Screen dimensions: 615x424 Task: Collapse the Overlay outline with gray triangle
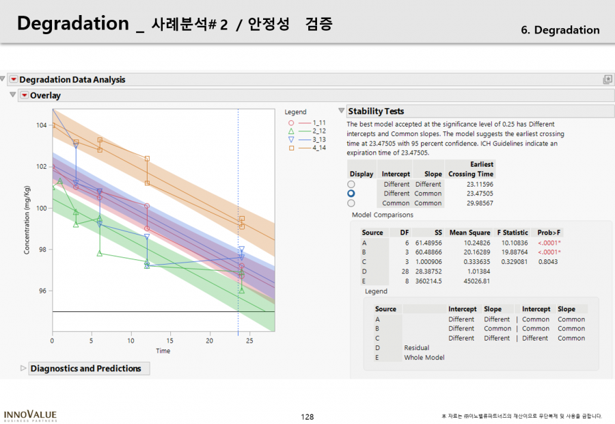11,96
